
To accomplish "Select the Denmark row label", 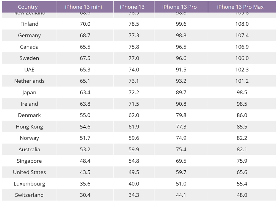I will tap(29, 115).
